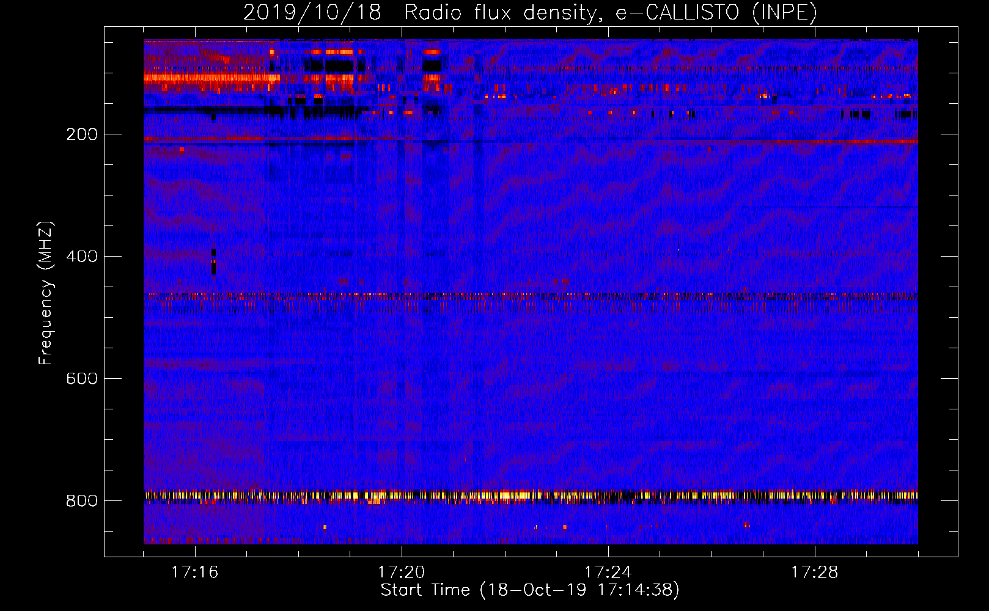
Task: Click the Start Time axis label
Action: pos(530,590)
